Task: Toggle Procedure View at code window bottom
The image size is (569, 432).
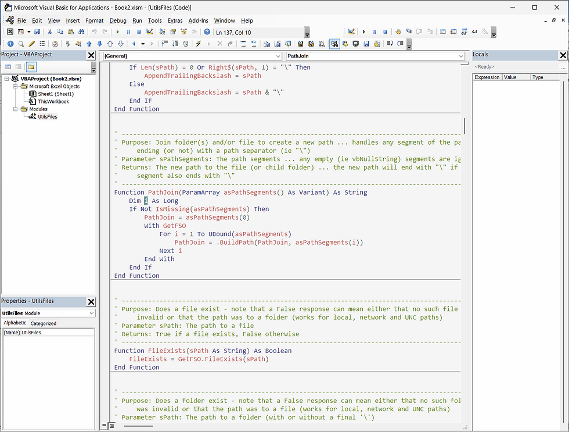Action: click(104, 426)
